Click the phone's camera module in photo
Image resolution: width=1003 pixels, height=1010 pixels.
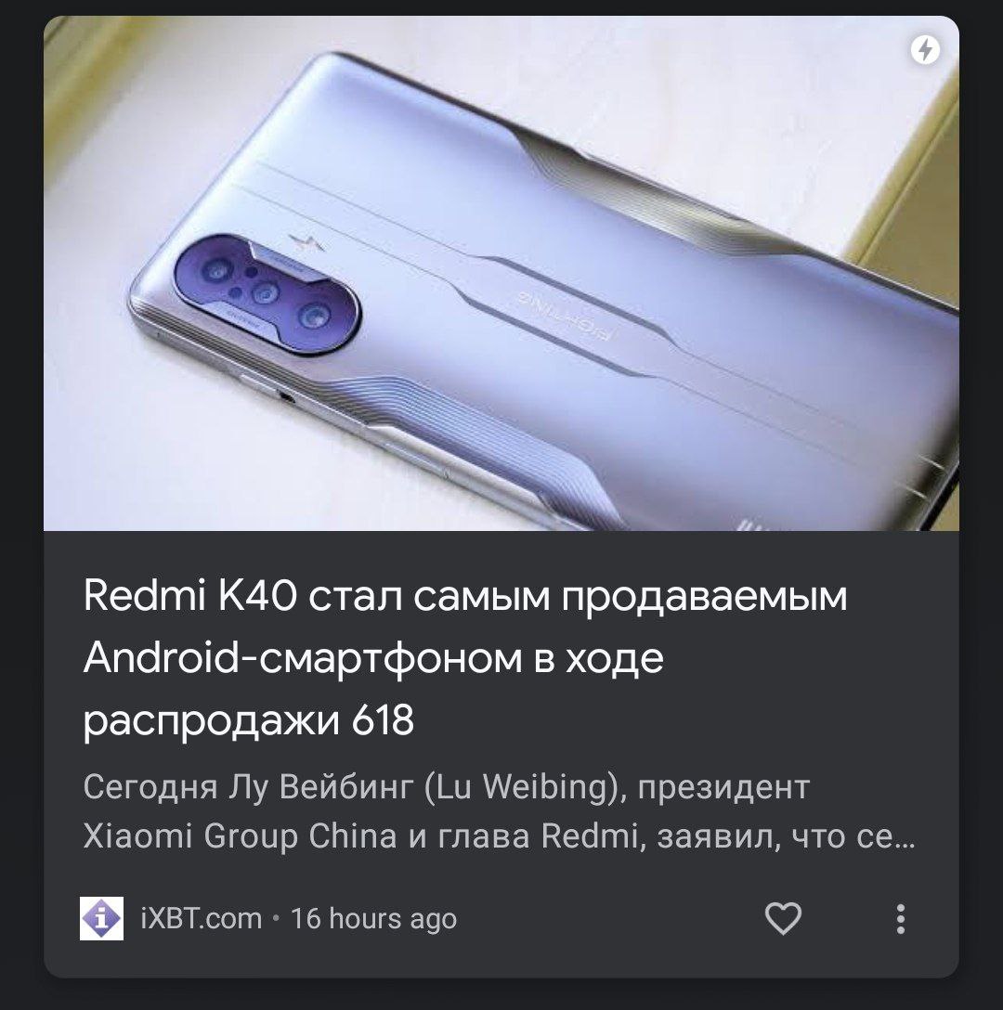pos(267,294)
